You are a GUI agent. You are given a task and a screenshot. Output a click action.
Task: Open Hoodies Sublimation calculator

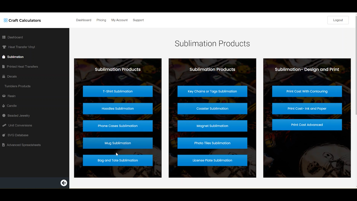(x=118, y=109)
